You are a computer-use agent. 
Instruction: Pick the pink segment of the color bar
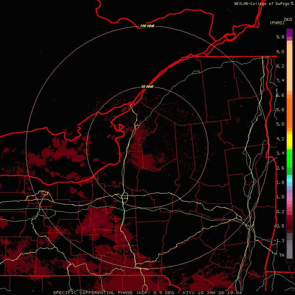[289, 199]
